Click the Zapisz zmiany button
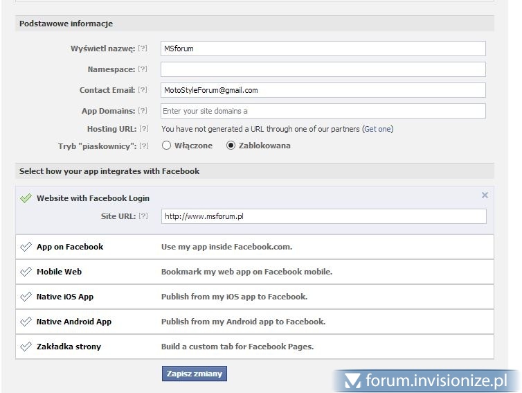Viewport: 522px width, 393px height. pyautogui.click(x=195, y=374)
